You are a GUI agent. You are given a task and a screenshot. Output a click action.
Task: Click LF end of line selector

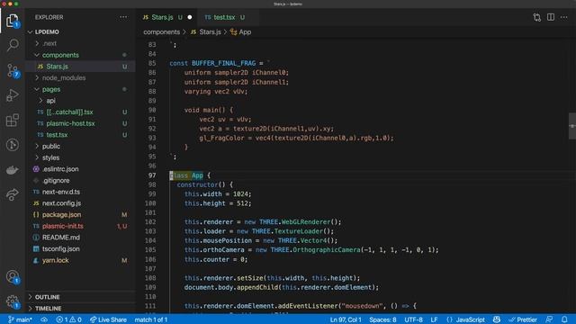click(x=434, y=319)
